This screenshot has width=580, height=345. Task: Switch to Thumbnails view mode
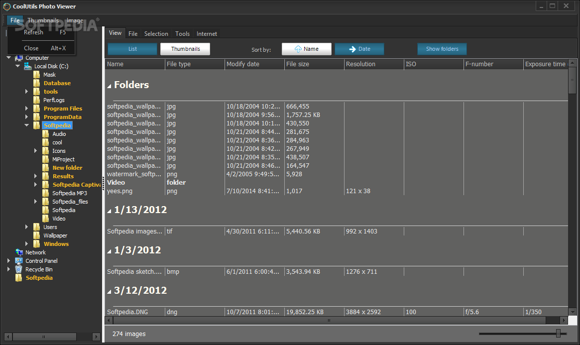(185, 49)
